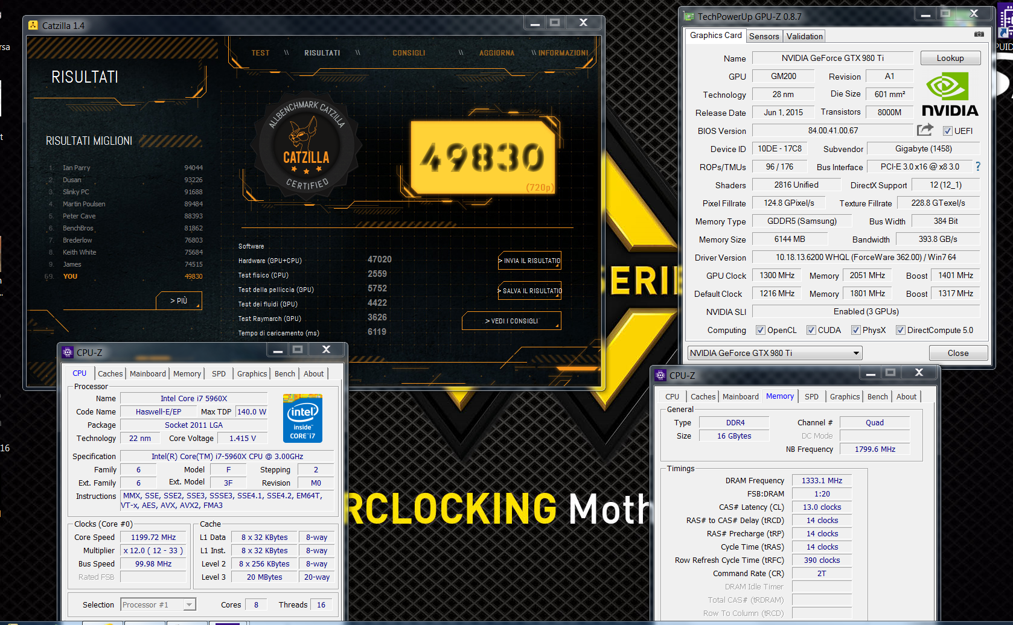Click the Catzilla 1.4 title bar icon
This screenshot has width=1013, height=625.
tap(34, 25)
